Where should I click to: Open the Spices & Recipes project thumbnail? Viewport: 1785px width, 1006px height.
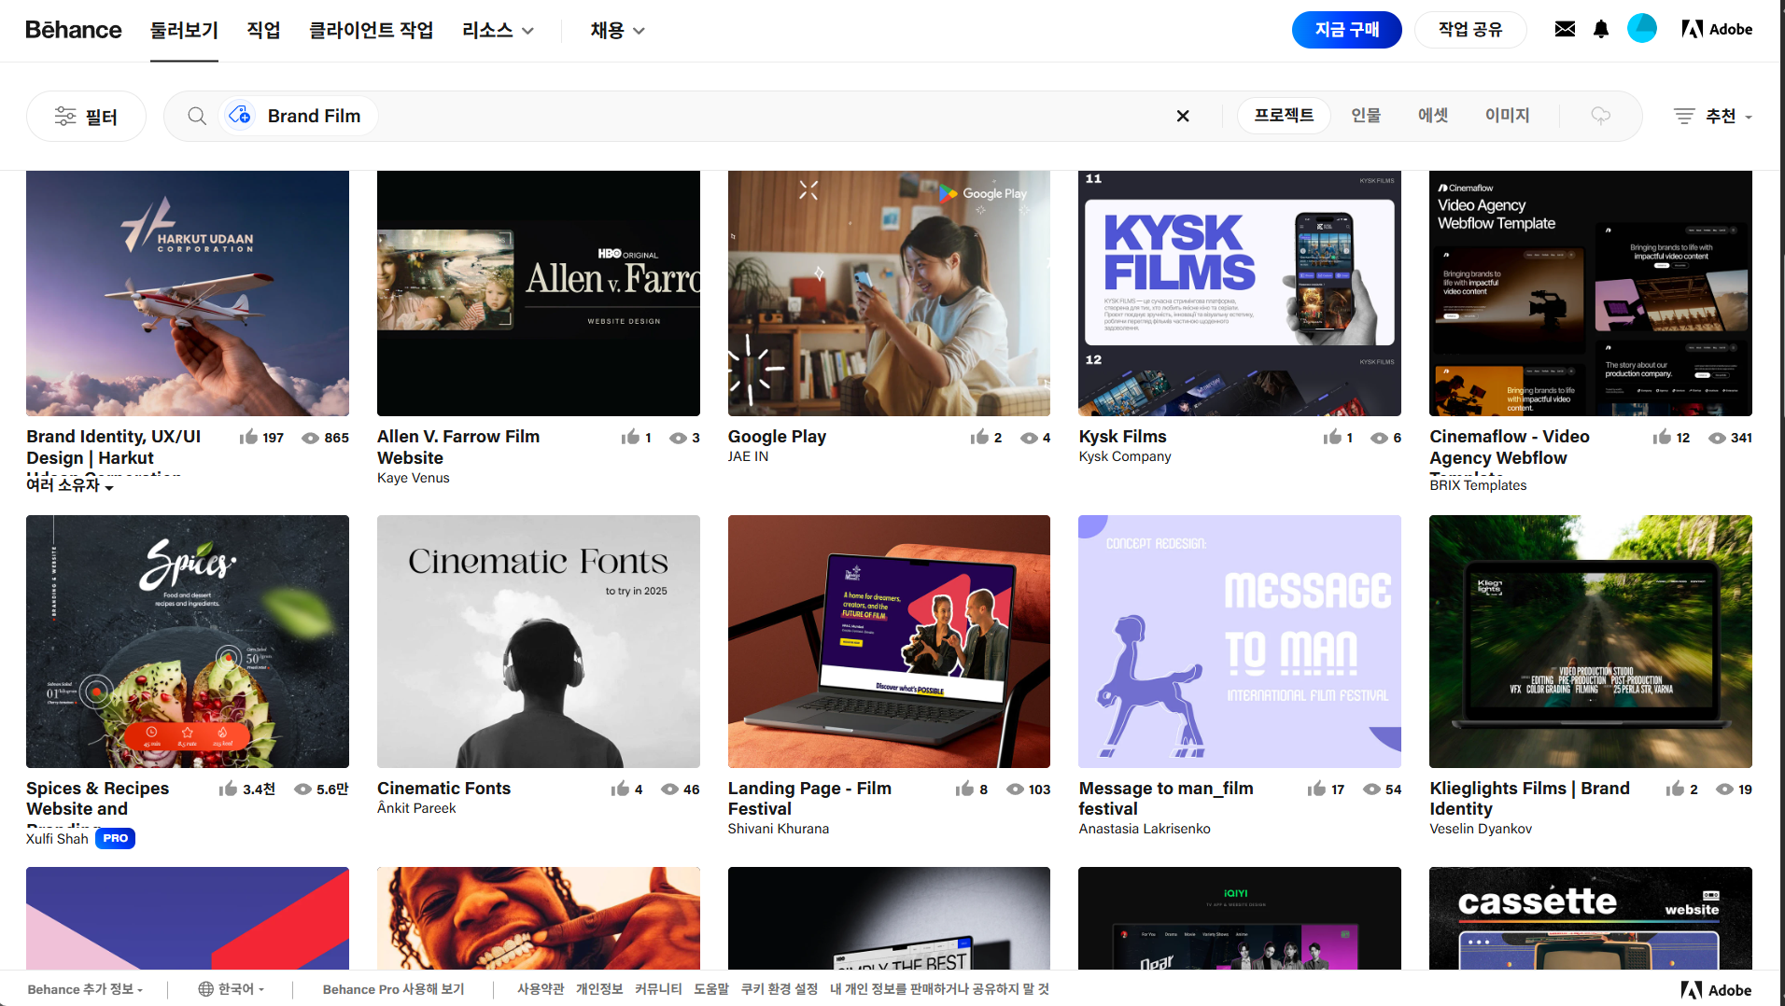188,641
